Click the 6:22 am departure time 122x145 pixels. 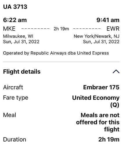pyautogui.click(x=15, y=20)
